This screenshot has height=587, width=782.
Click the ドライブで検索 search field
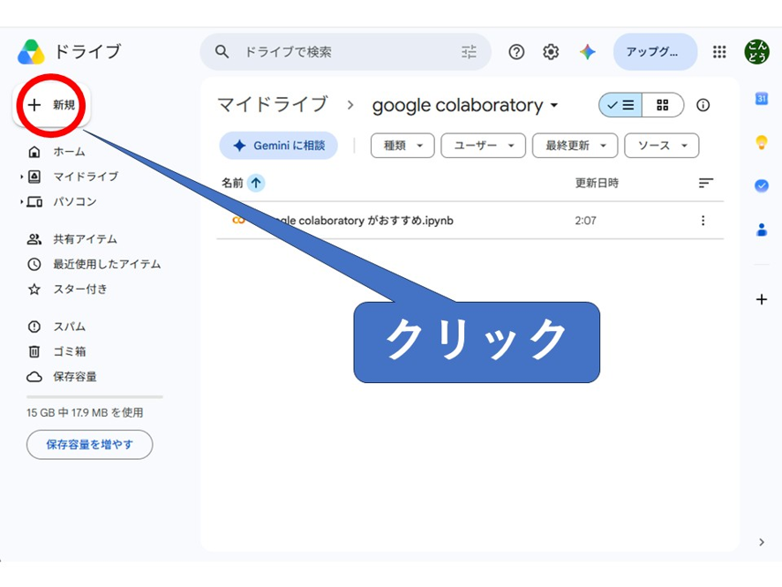point(346,51)
